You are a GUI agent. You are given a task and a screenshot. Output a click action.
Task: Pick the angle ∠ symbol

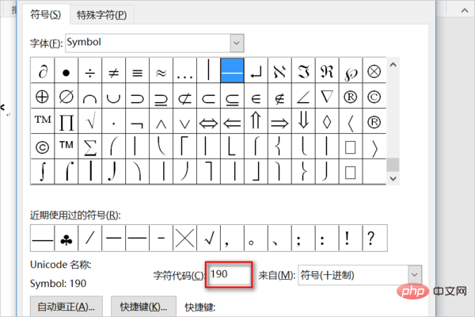(x=303, y=97)
